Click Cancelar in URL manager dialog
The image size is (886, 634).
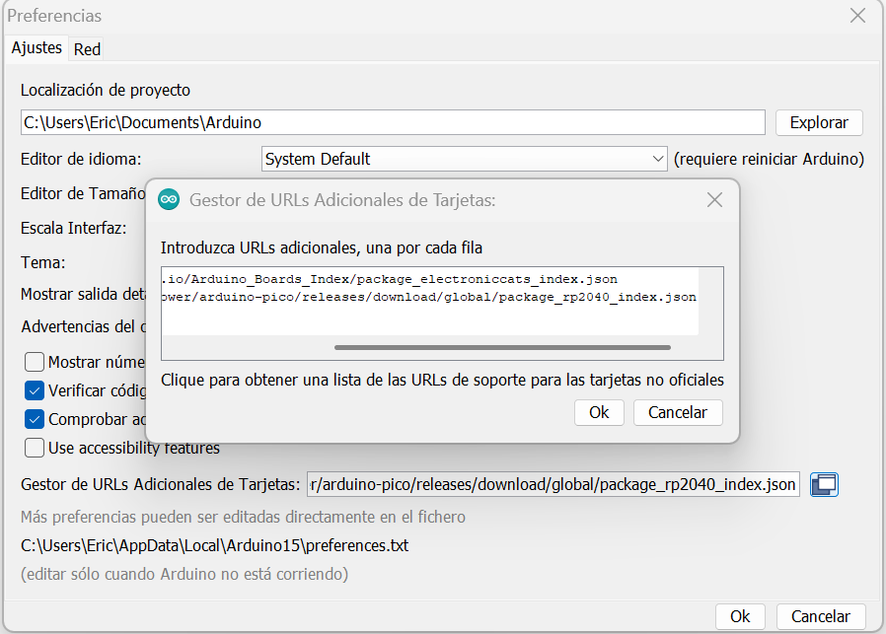678,413
